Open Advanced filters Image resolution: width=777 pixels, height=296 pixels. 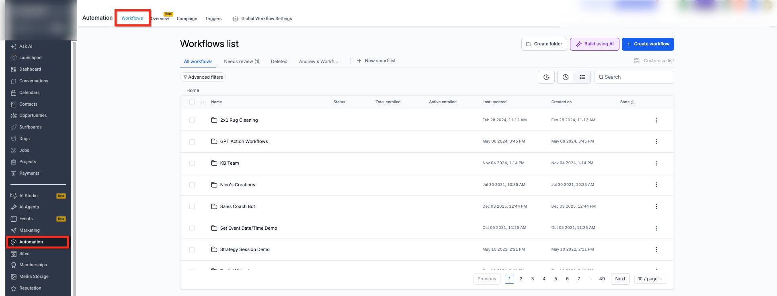point(203,77)
